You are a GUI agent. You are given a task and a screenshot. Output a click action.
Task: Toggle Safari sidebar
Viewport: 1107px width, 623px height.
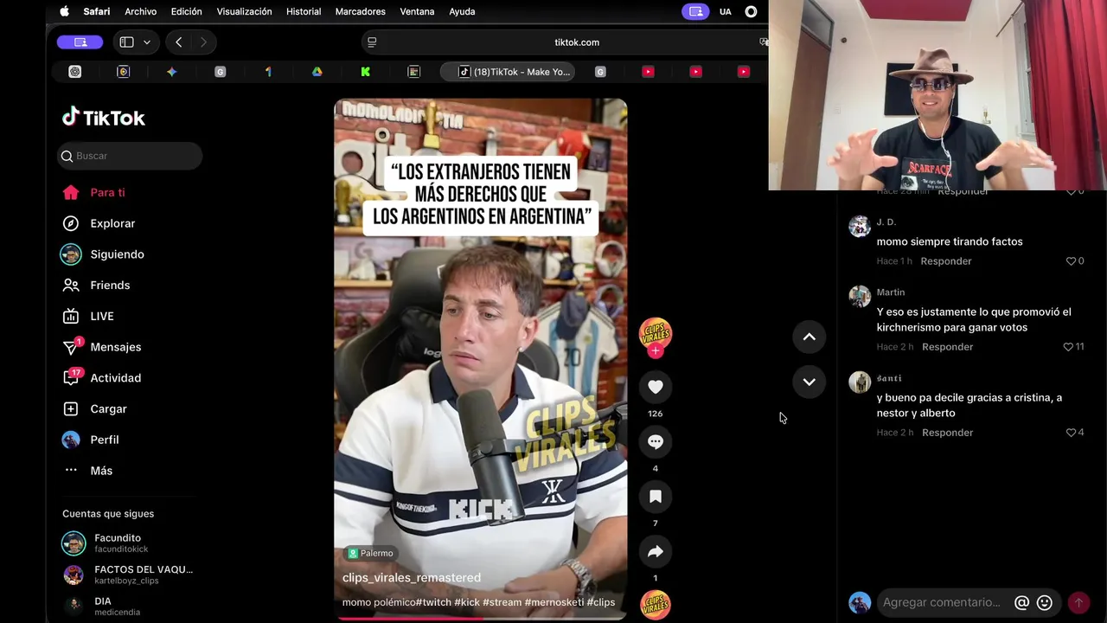click(126, 42)
